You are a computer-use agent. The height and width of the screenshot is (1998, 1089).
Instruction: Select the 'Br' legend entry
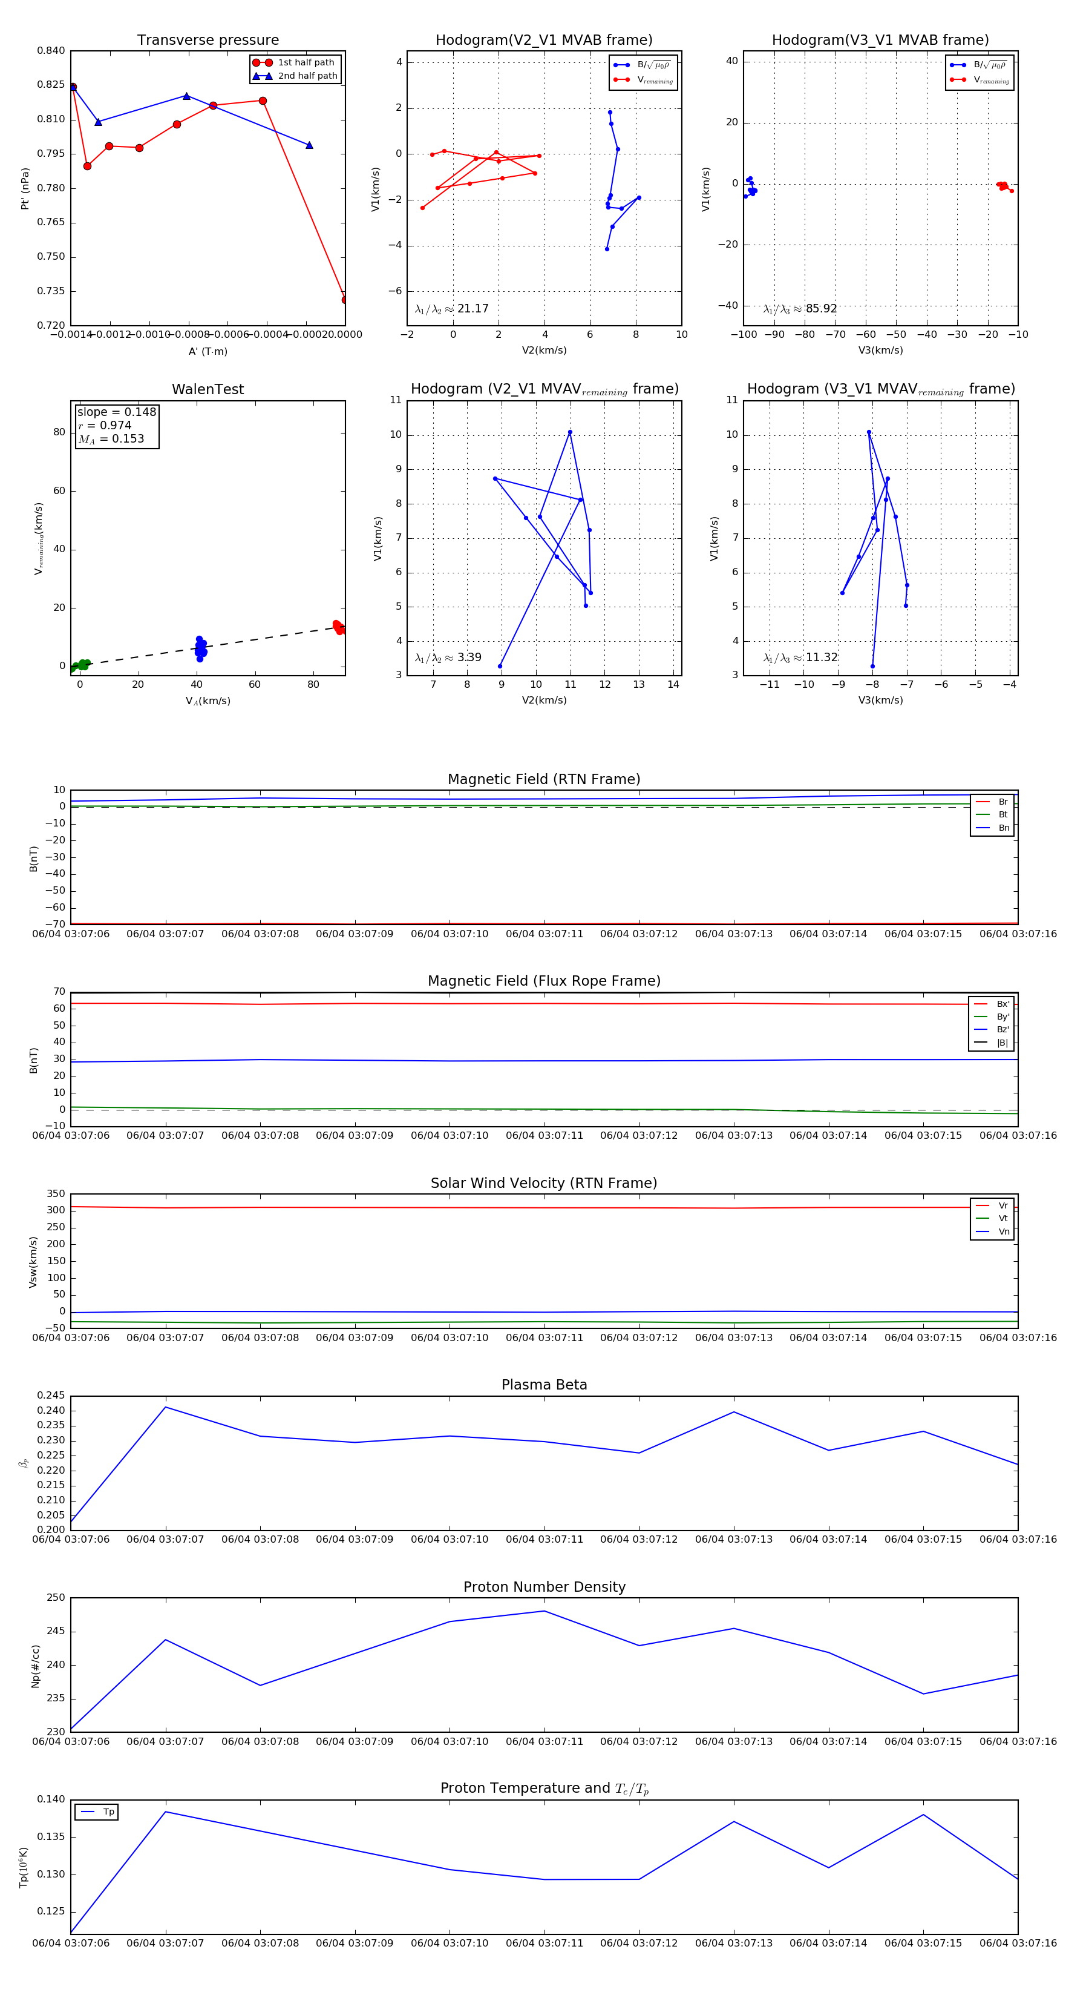992,802
